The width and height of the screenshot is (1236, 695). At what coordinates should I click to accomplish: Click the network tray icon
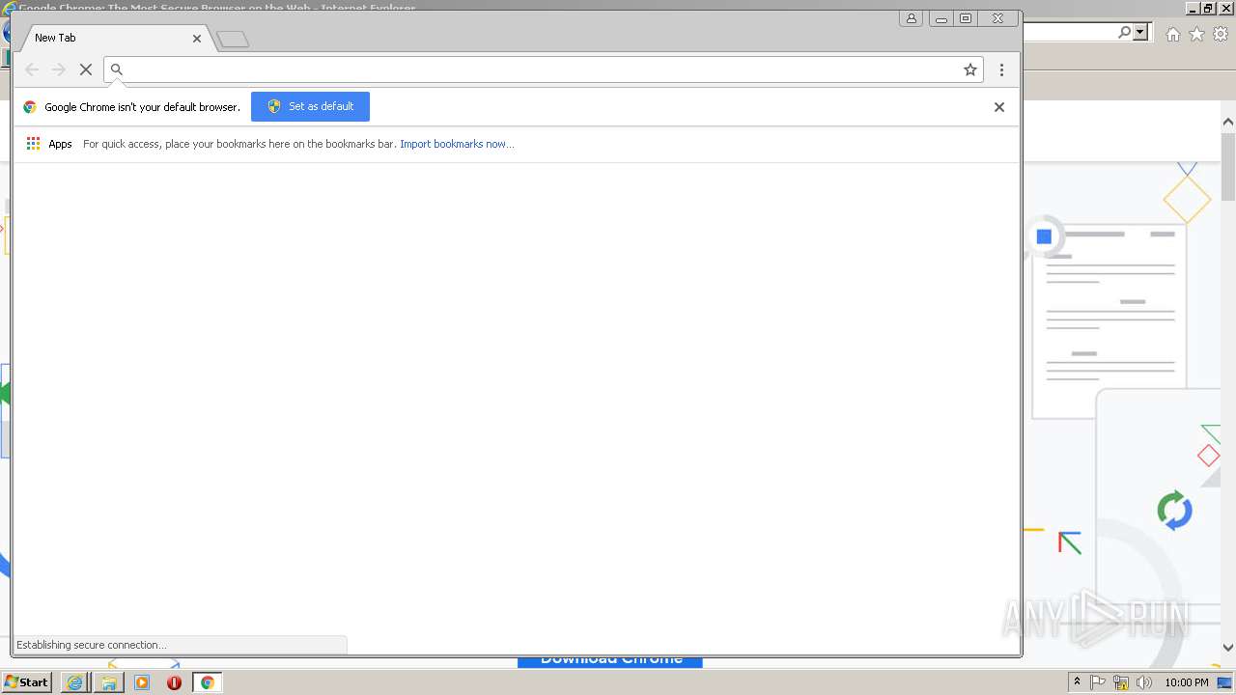tap(1121, 682)
